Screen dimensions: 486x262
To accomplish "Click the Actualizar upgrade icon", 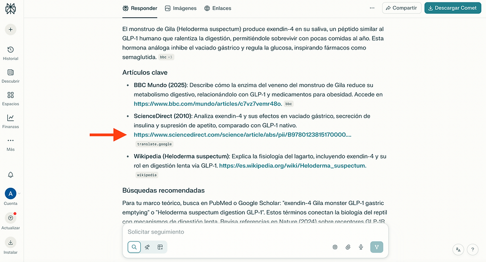I will click(x=10, y=218).
